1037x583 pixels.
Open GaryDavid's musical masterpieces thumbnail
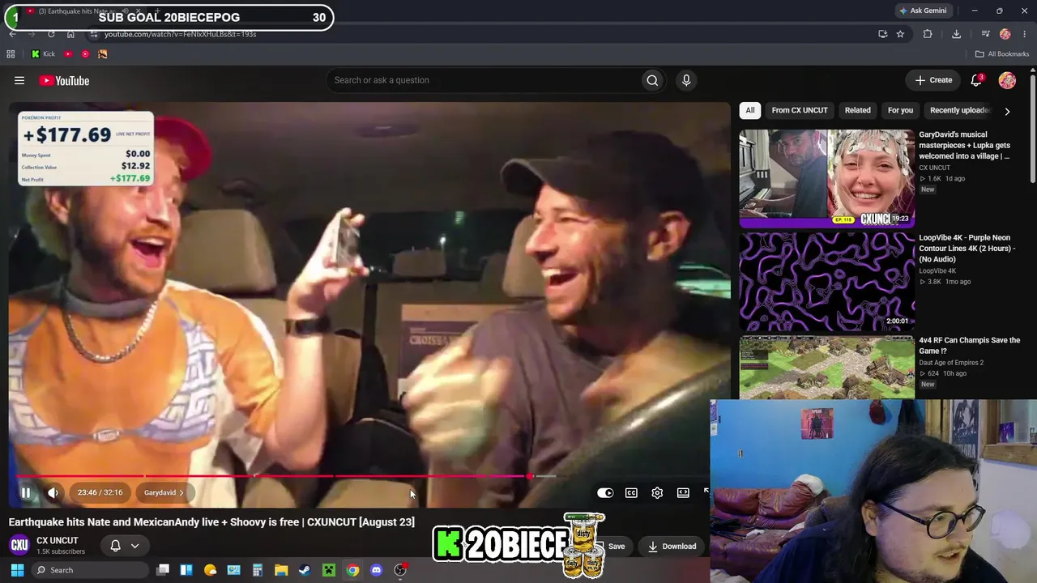point(827,178)
